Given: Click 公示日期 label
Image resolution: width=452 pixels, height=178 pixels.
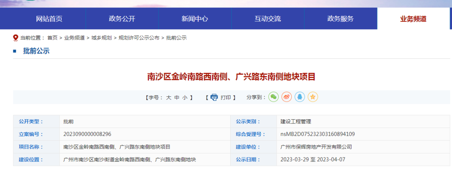Looking at the screenshot, I should click(x=248, y=160).
